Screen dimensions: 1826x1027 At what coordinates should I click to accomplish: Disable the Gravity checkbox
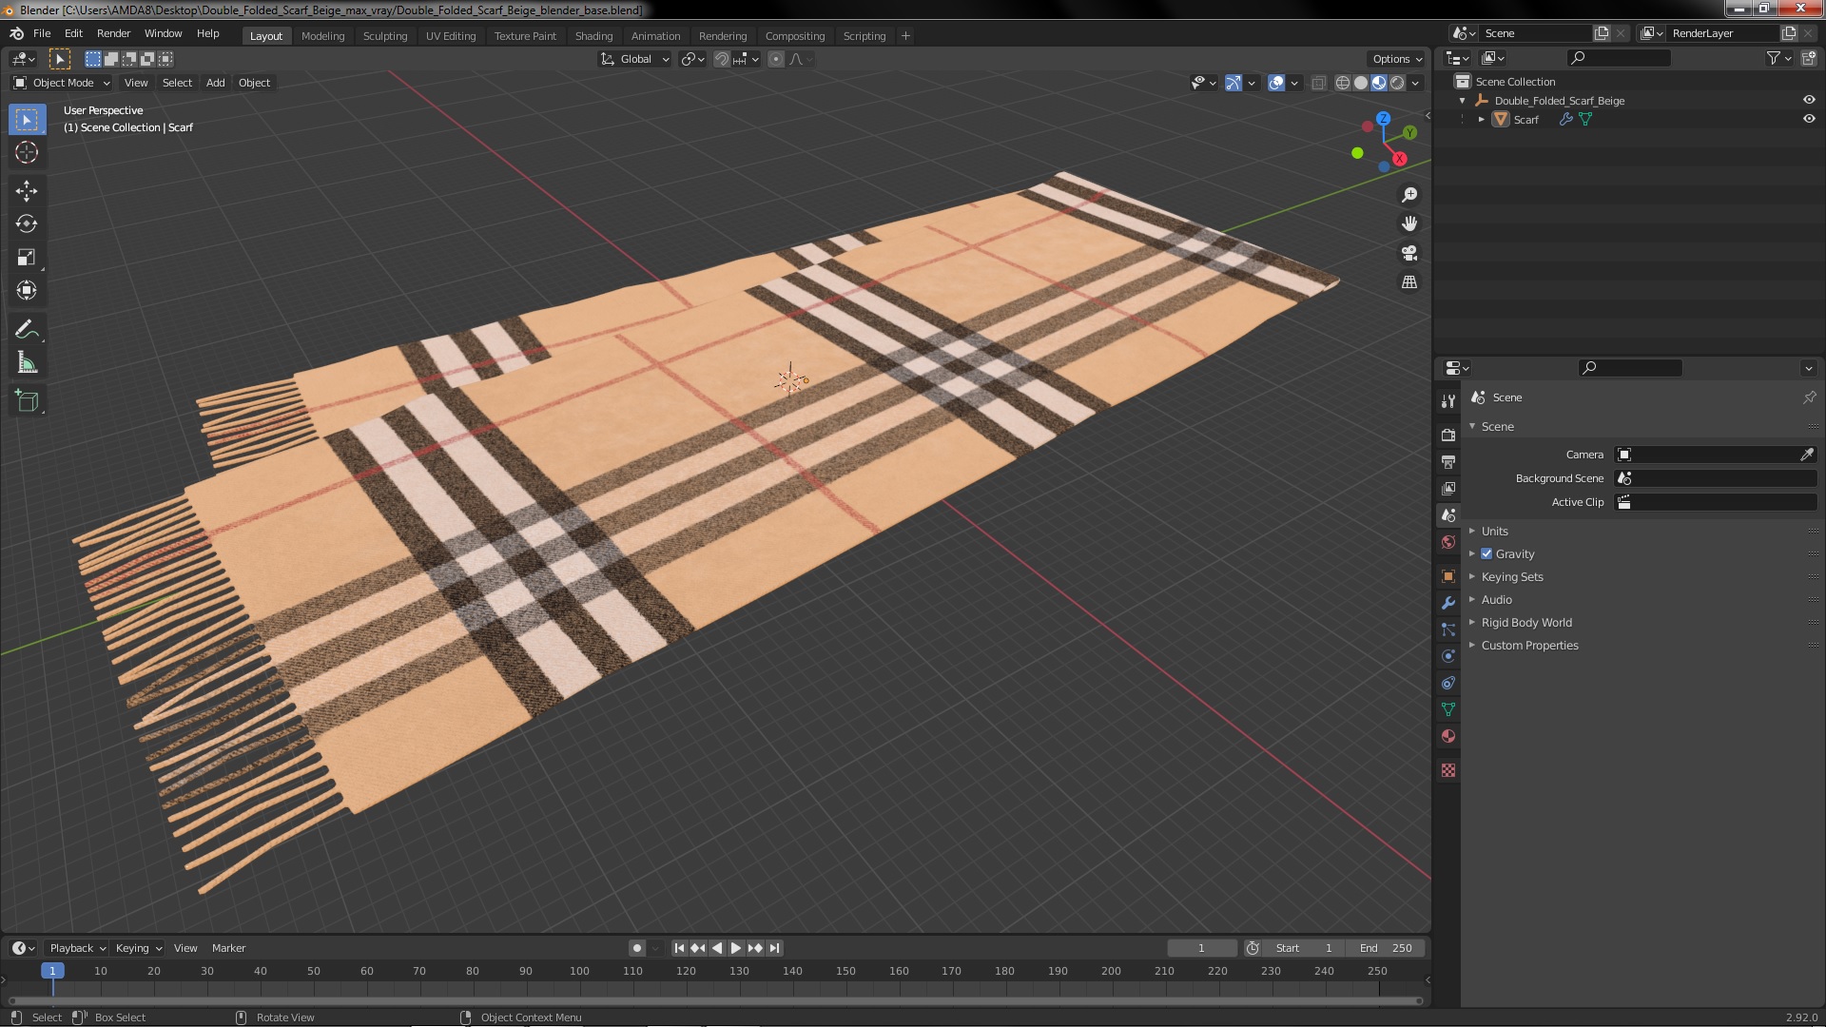pyautogui.click(x=1486, y=553)
